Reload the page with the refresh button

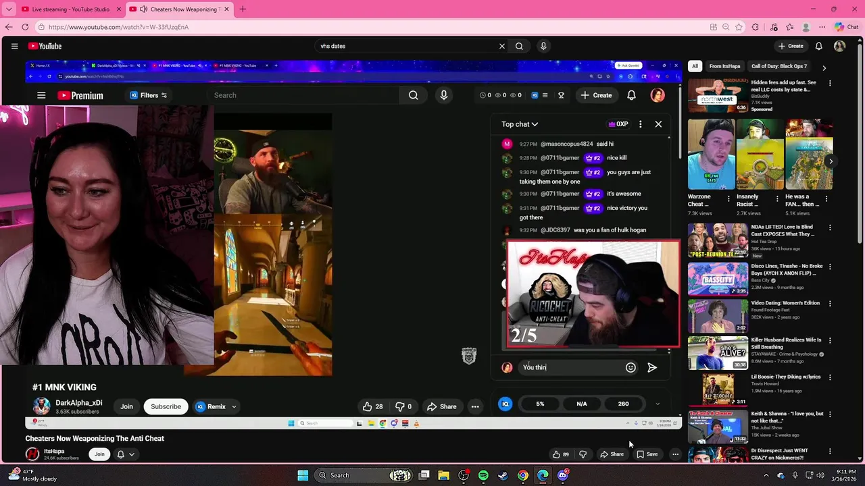click(25, 27)
